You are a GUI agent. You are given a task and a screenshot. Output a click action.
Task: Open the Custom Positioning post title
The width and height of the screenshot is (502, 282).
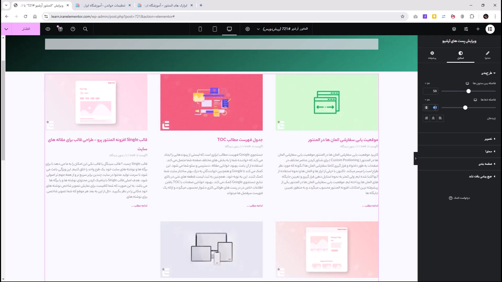pos(343,140)
